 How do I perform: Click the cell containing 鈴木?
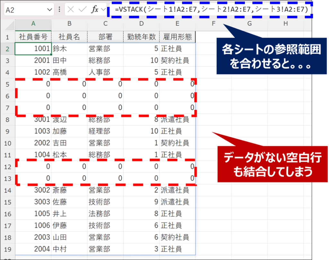coord(69,49)
